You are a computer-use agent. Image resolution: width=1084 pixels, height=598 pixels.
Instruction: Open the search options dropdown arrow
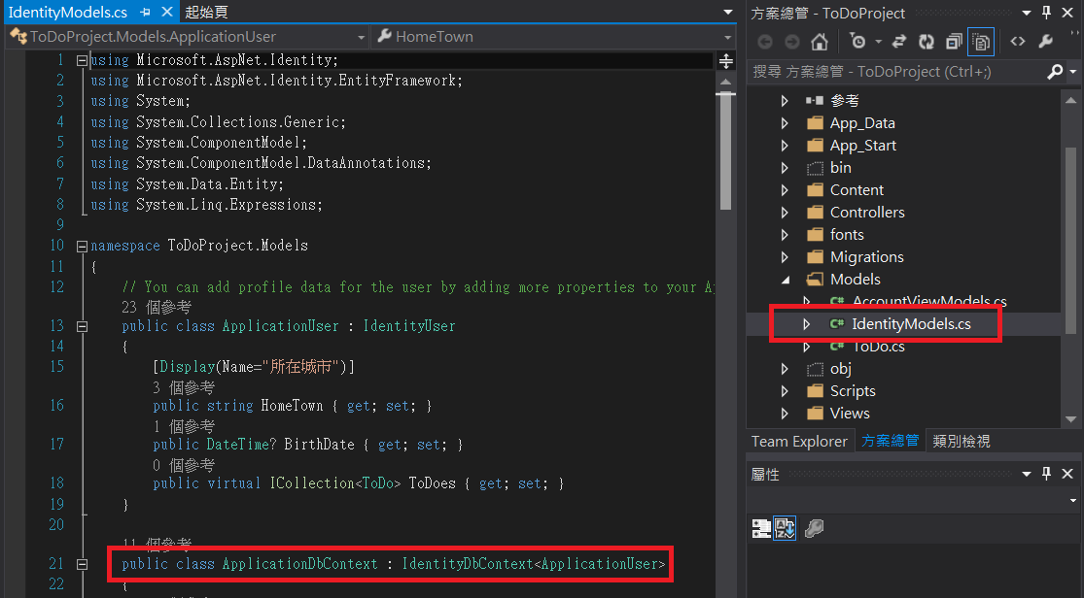1073,72
